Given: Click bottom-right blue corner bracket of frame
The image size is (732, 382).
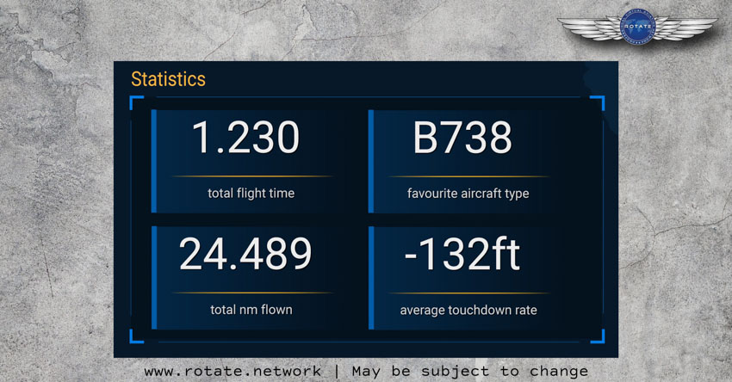Looking at the screenshot, I should click(x=598, y=336).
